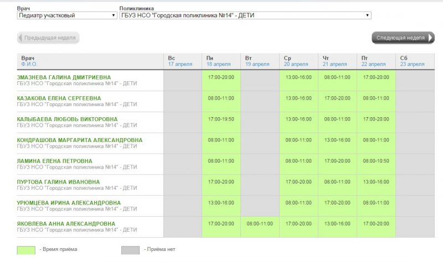443x262 pixels.
Task: Select Калыбаева's Friday 17:00-20:00 slot
Action: pyautogui.click(x=376, y=122)
